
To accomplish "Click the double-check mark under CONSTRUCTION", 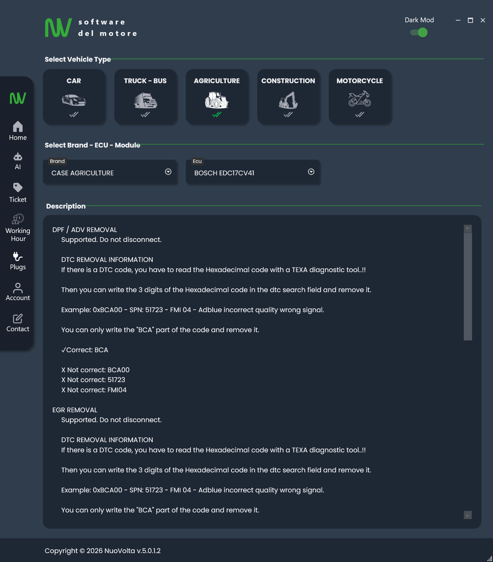I will 288,114.
